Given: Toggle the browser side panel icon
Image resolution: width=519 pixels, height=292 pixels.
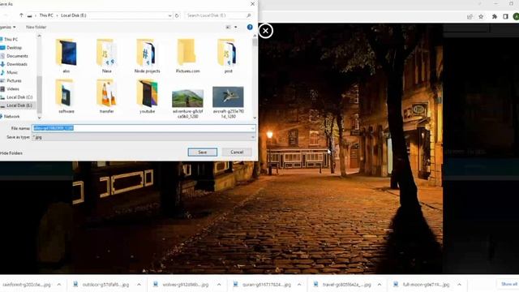Looking at the screenshot, I should point(505,16).
